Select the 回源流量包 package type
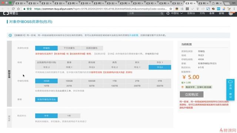Screen dimensions: 237x133 tap(92, 48)
